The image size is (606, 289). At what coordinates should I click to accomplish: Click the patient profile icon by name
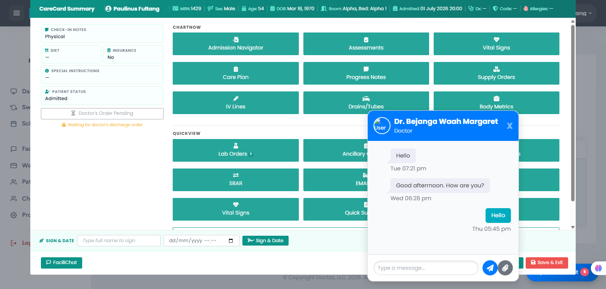(108, 9)
